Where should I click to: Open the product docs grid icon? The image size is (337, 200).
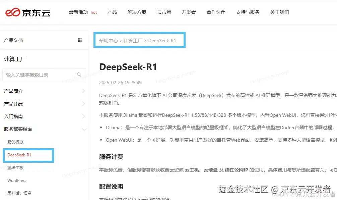click(x=80, y=40)
